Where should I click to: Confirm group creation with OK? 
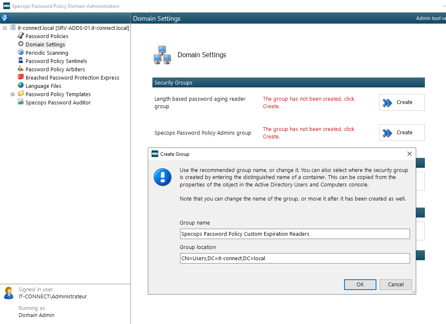point(360,285)
